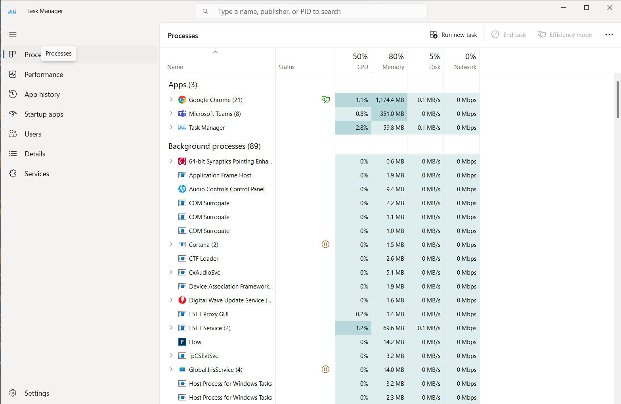The image size is (621, 404).
Task: Click the Details list icon
Action: click(13, 154)
